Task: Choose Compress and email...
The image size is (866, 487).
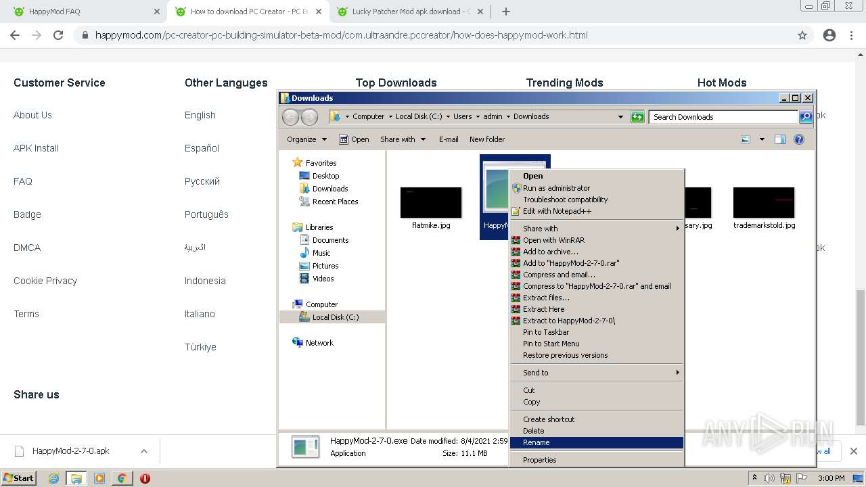Action: click(x=596, y=275)
